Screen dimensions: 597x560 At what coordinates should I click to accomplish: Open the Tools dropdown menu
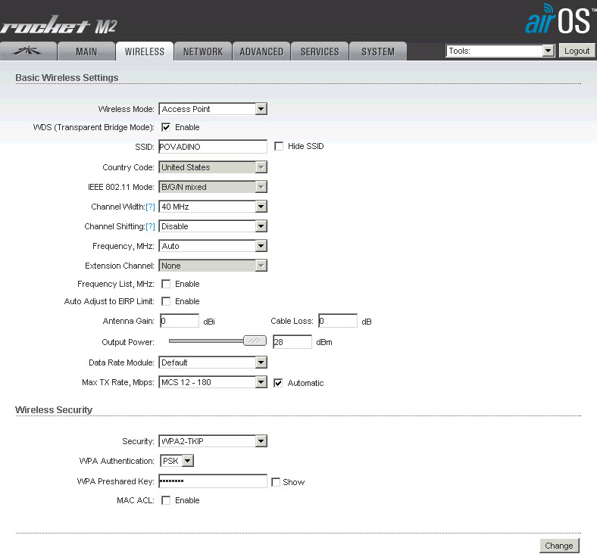click(x=500, y=51)
